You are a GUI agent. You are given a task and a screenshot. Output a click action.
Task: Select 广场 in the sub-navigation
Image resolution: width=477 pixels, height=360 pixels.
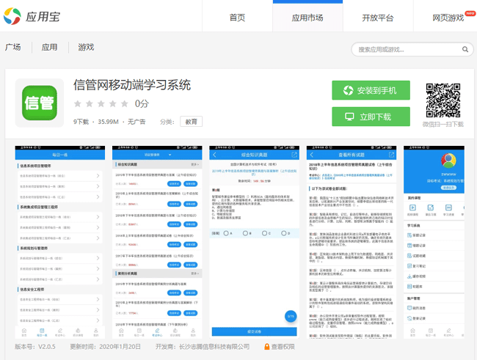click(13, 48)
